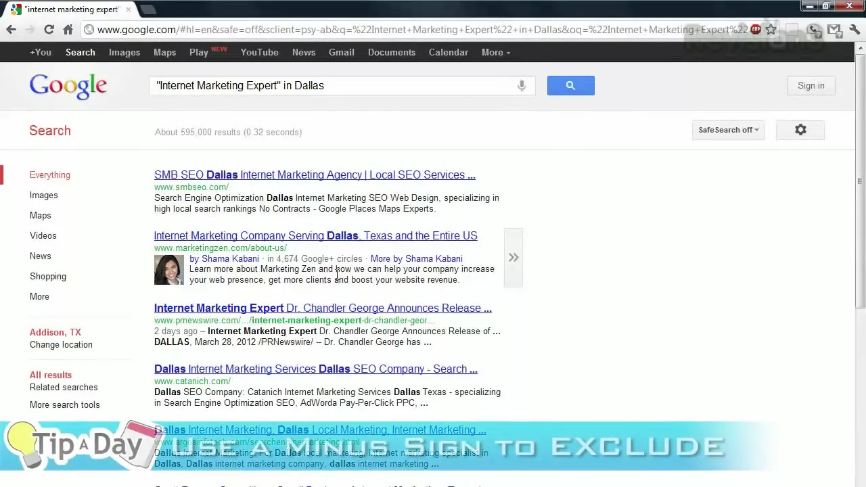Click the www.catanich.com/ green URL
Screen dimensions: 866x487
click(x=192, y=381)
